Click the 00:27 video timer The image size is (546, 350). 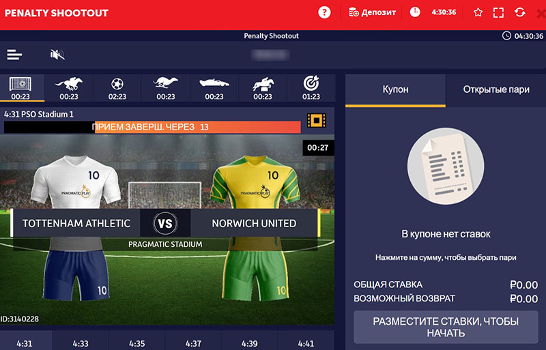click(x=318, y=147)
